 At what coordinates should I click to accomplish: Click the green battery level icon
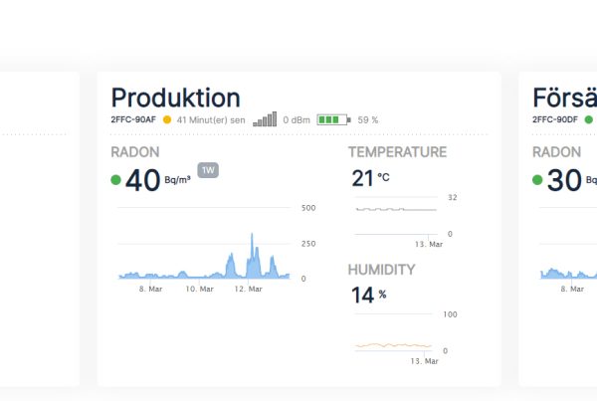[333, 120]
